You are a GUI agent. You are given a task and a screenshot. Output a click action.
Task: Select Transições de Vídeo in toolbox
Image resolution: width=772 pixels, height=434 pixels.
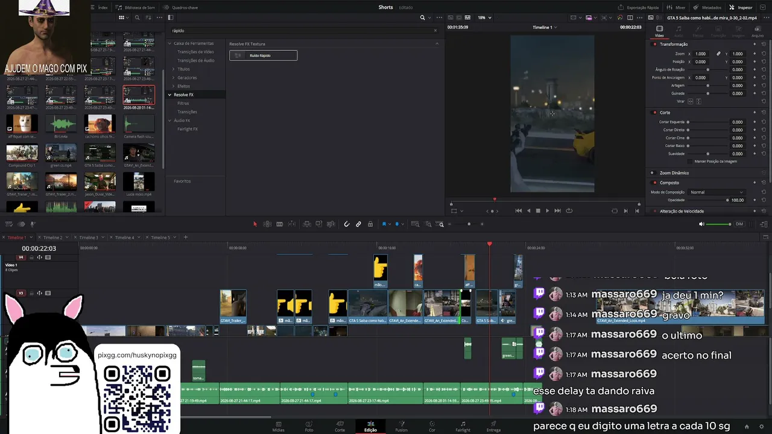(195, 52)
